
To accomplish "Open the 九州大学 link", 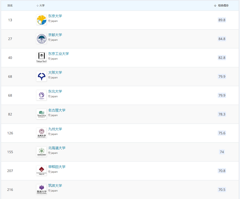I will (x=55, y=129).
